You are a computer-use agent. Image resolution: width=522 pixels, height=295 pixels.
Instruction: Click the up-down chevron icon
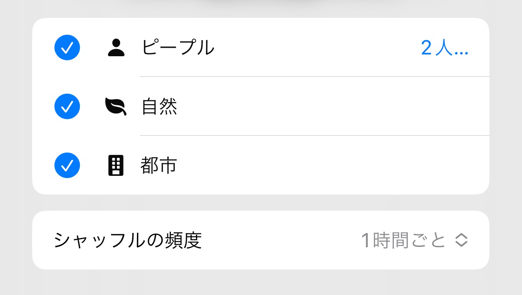click(461, 241)
